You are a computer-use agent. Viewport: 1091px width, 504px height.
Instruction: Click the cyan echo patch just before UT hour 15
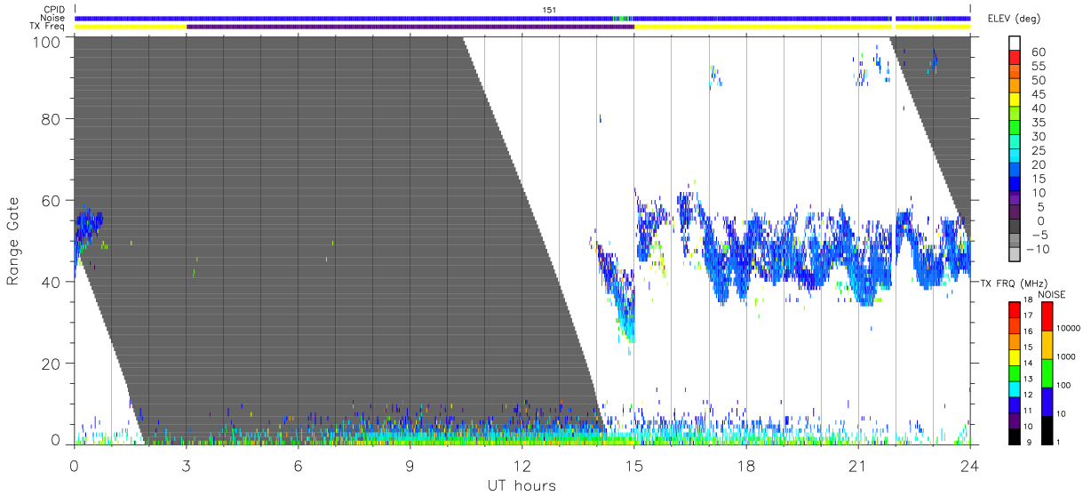[627, 323]
